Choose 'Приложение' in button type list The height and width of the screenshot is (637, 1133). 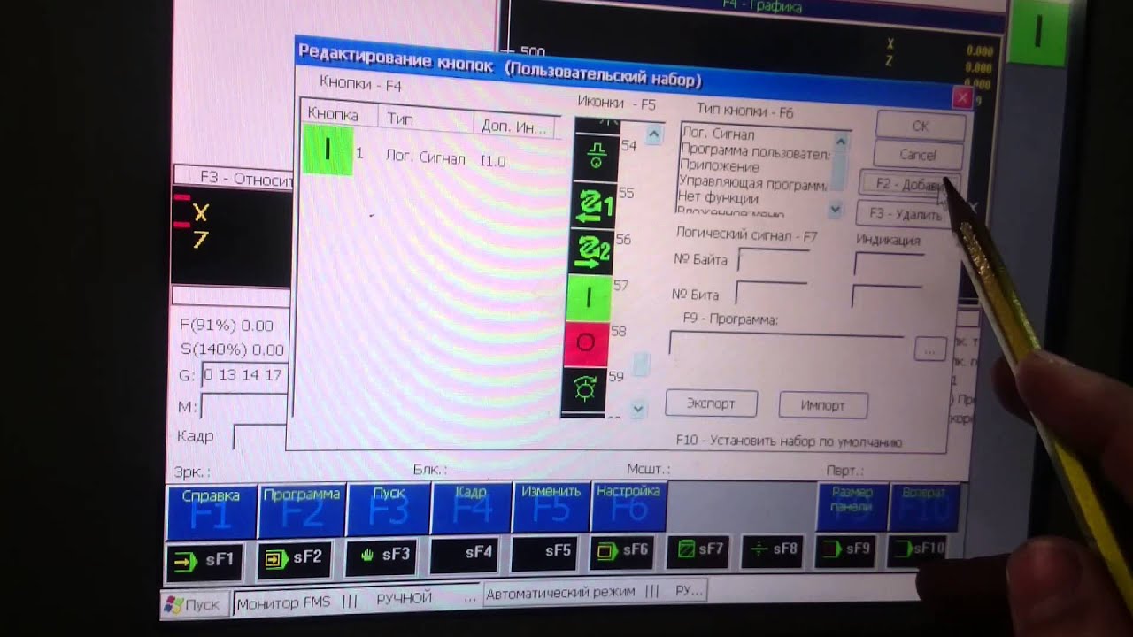pyautogui.click(x=719, y=166)
